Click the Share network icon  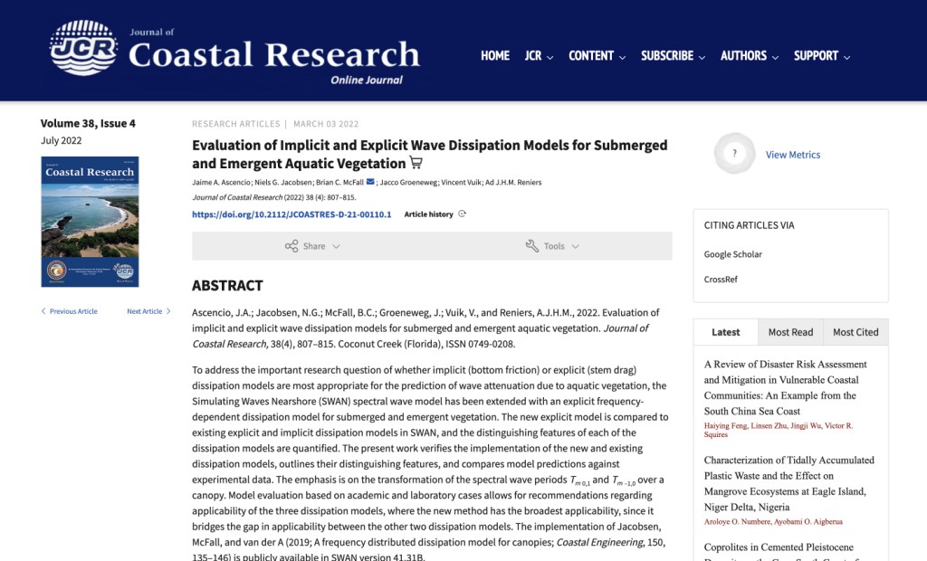pyautogui.click(x=291, y=246)
